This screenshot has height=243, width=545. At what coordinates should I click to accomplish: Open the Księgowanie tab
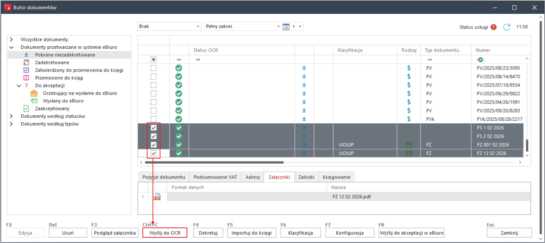click(336, 177)
